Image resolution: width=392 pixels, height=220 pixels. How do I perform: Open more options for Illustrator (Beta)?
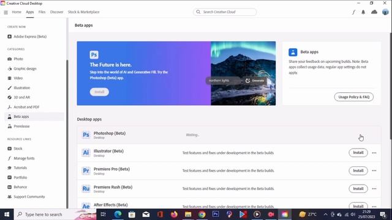pyautogui.click(x=374, y=153)
